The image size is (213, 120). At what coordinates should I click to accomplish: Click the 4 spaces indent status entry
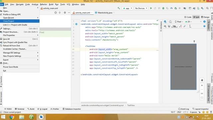tap(193, 112)
